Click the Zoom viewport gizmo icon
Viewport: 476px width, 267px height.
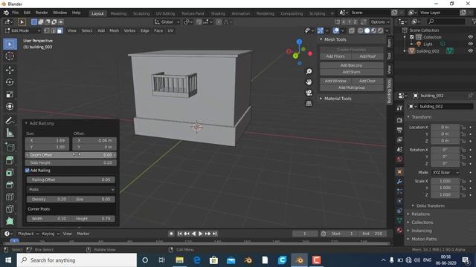point(309,71)
